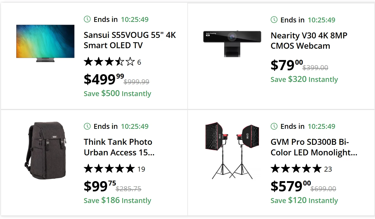Open the Nearity V30 webcam product image
This screenshot has width=375, height=219.
tap(232, 43)
